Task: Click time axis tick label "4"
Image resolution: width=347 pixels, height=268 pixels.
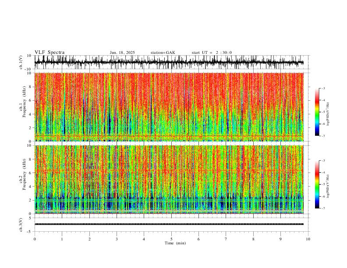Action: (x=144, y=239)
